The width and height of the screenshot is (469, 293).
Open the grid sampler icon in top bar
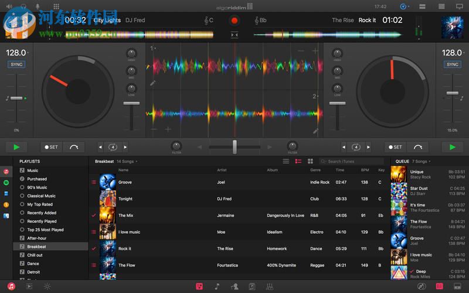tap(56, 6)
